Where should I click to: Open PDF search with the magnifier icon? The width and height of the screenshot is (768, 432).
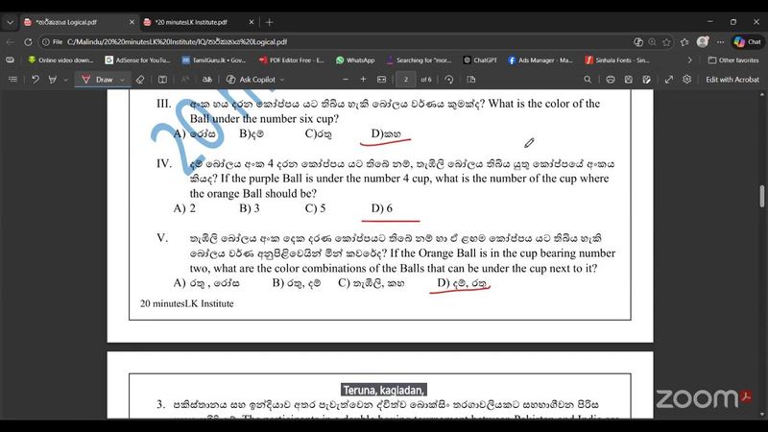click(587, 80)
